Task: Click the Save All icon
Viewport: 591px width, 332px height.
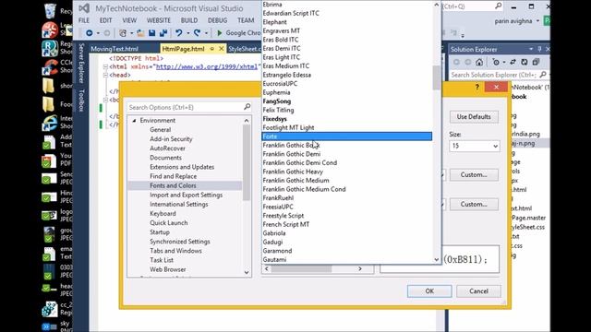Action: click(x=163, y=33)
